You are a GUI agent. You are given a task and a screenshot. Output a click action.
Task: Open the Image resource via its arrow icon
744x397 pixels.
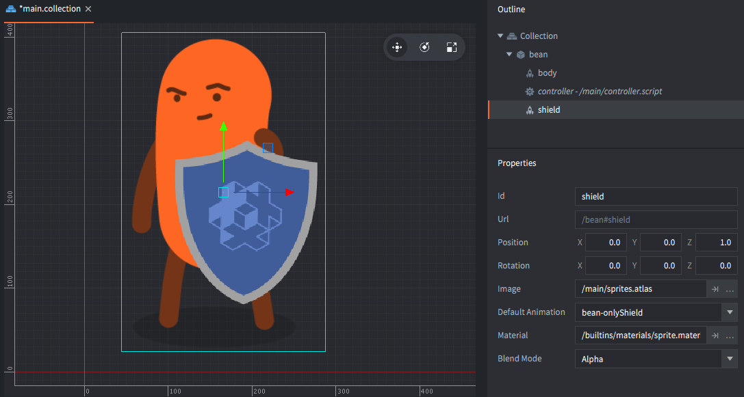click(x=715, y=289)
